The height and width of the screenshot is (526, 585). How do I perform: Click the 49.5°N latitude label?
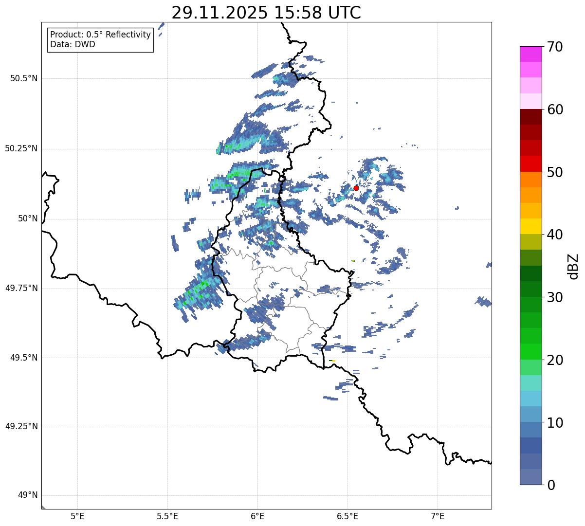(24, 358)
